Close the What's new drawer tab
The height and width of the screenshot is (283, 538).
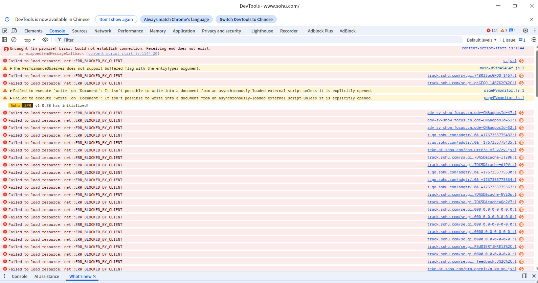(x=94, y=276)
